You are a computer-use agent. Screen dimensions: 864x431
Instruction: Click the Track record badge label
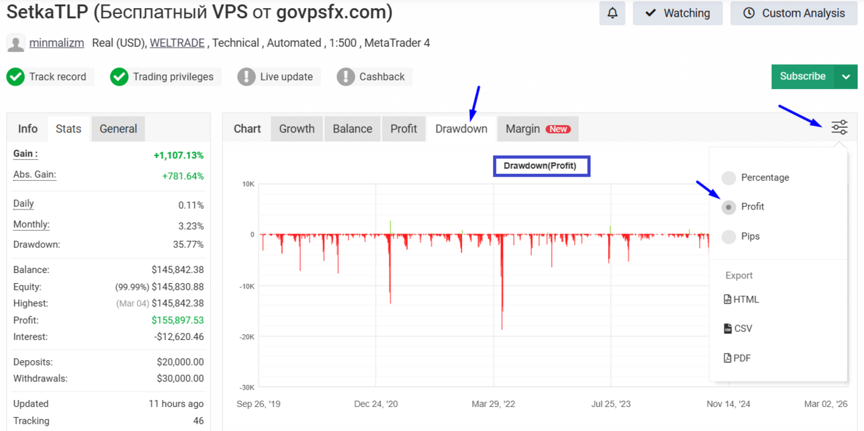click(58, 77)
